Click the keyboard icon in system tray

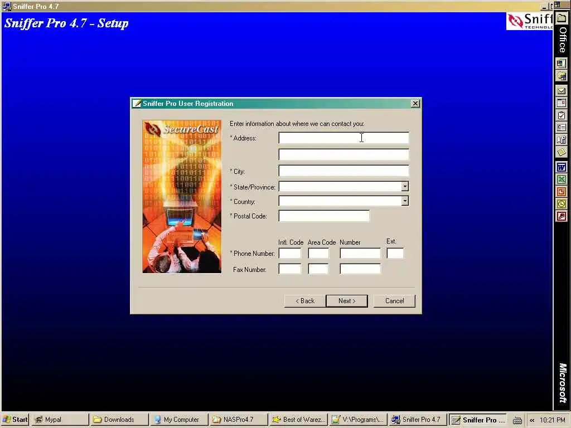coord(517,420)
